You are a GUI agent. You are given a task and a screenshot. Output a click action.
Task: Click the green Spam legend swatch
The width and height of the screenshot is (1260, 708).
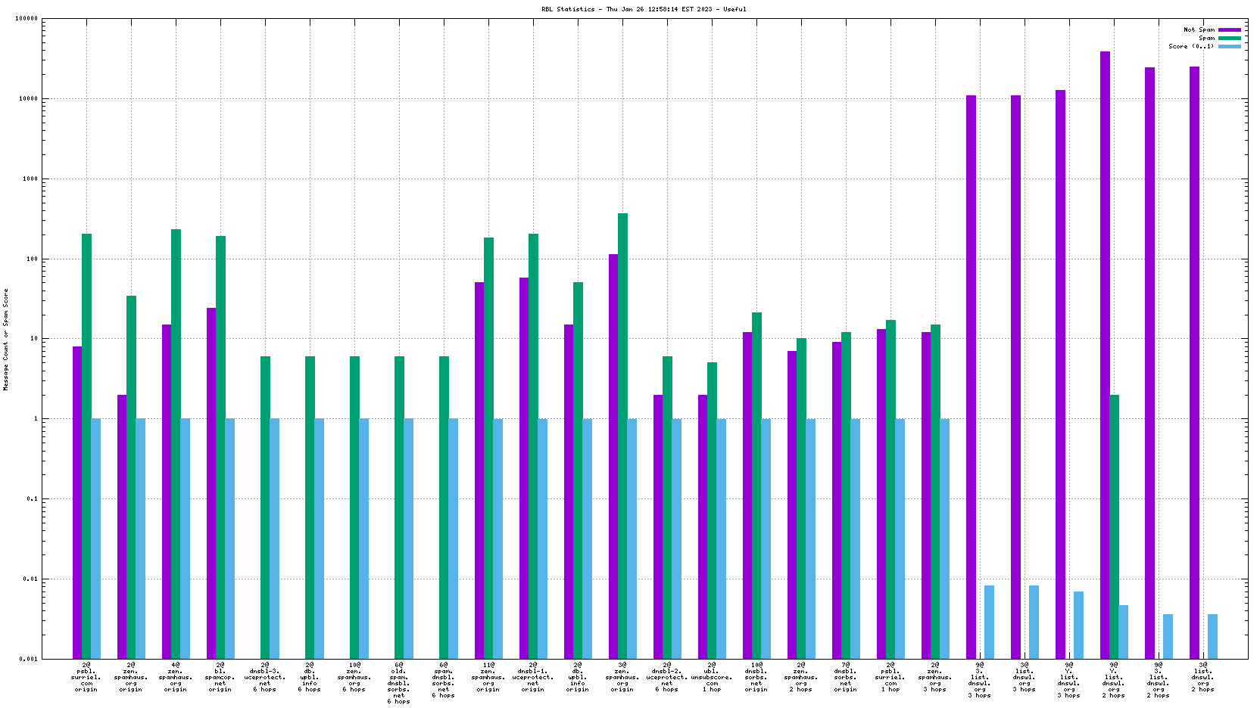pyautogui.click(x=1229, y=39)
